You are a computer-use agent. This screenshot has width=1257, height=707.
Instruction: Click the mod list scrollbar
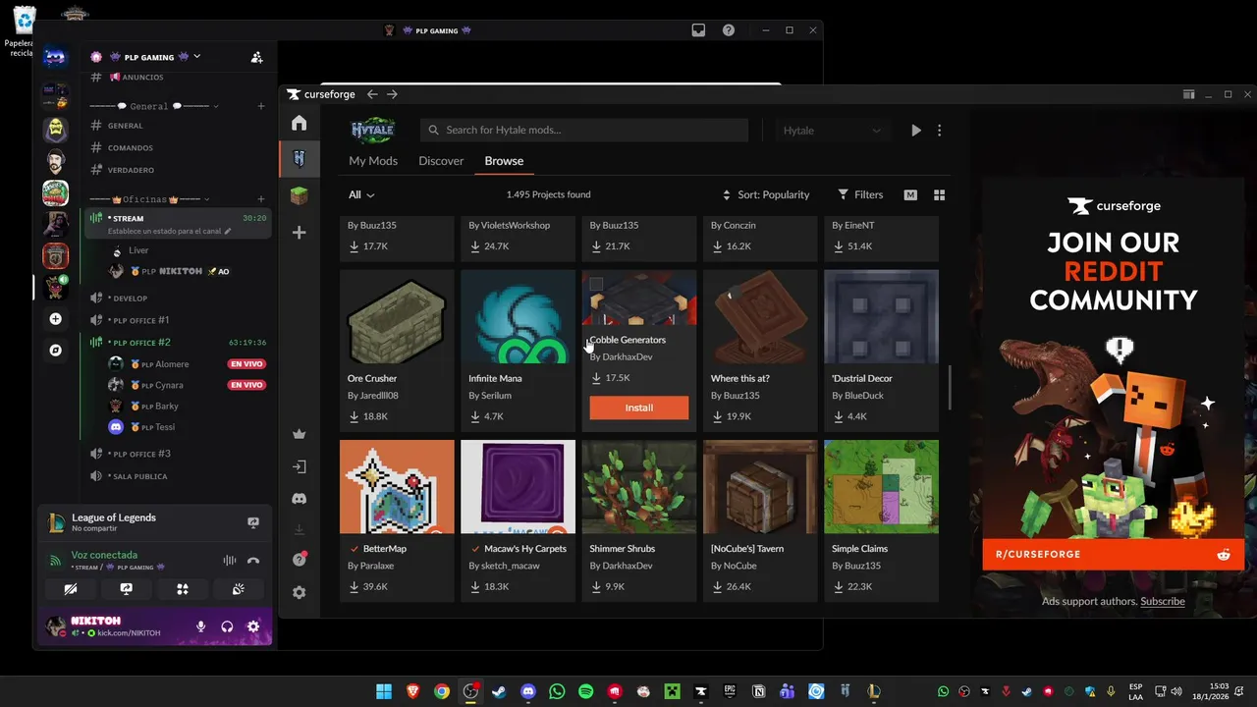[950, 388]
